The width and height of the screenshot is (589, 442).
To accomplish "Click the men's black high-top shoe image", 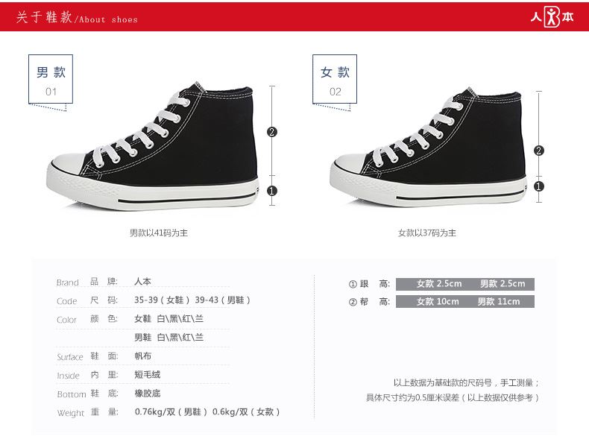I will pyautogui.click(x=153, y=146).
